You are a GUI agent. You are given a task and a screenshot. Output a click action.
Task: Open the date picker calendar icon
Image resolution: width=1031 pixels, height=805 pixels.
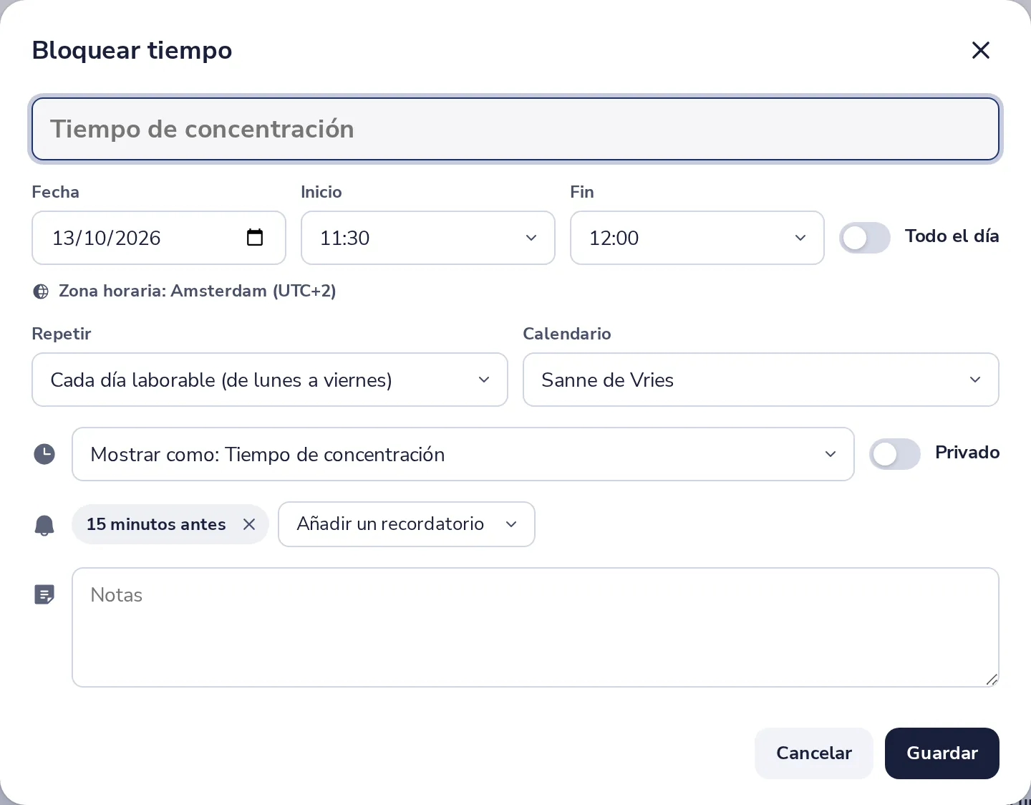click(255, 237)
